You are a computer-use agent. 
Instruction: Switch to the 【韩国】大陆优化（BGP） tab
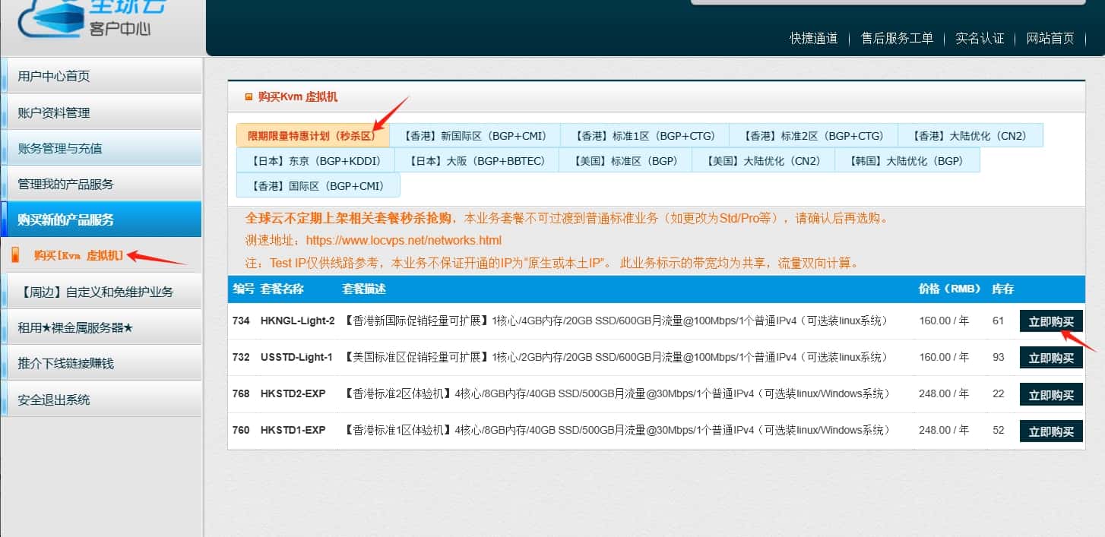pos(907,160)
